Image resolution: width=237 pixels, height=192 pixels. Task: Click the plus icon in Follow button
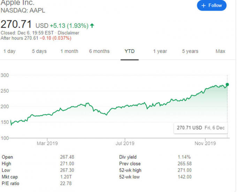(204, 6)
